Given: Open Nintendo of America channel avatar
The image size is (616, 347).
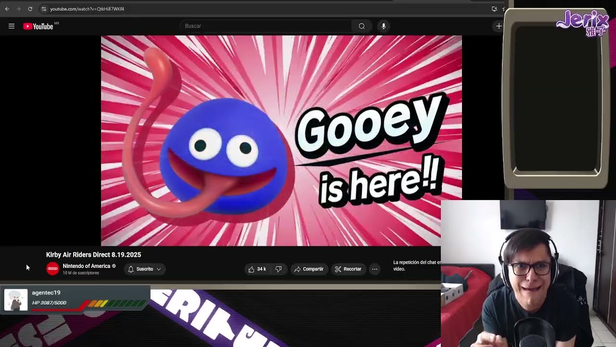Looking at the screenshot, I should (x=52, y=269).
